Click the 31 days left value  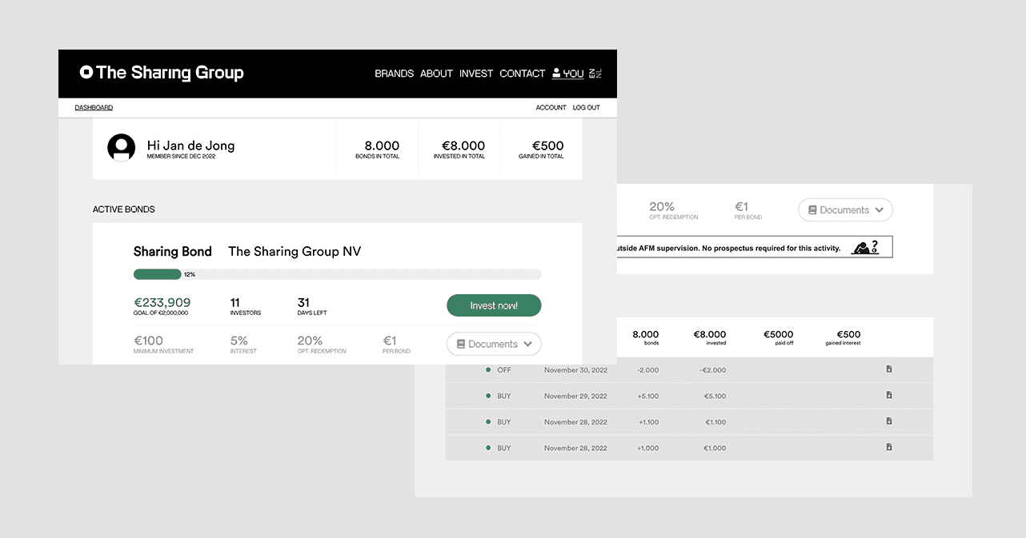[x=303, y=302]
